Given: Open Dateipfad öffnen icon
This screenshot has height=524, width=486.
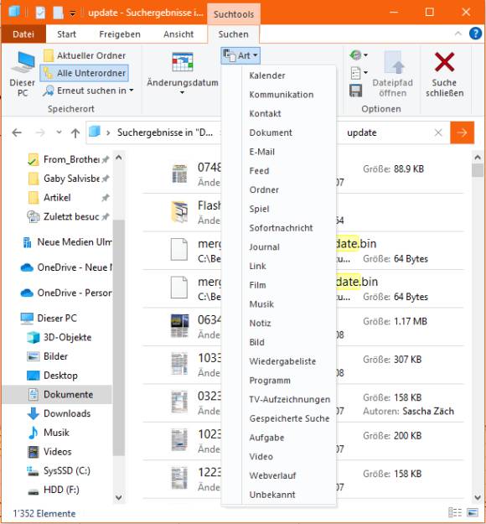Looking at the screenshot, I should pos(392,62).
